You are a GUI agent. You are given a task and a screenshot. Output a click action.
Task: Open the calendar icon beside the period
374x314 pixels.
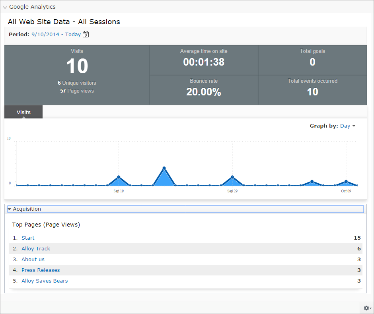tap(86, 34)
